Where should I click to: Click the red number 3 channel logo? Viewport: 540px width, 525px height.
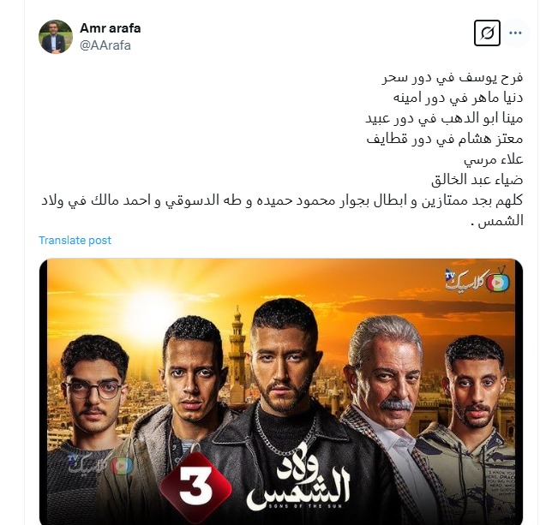coord(195,484)
